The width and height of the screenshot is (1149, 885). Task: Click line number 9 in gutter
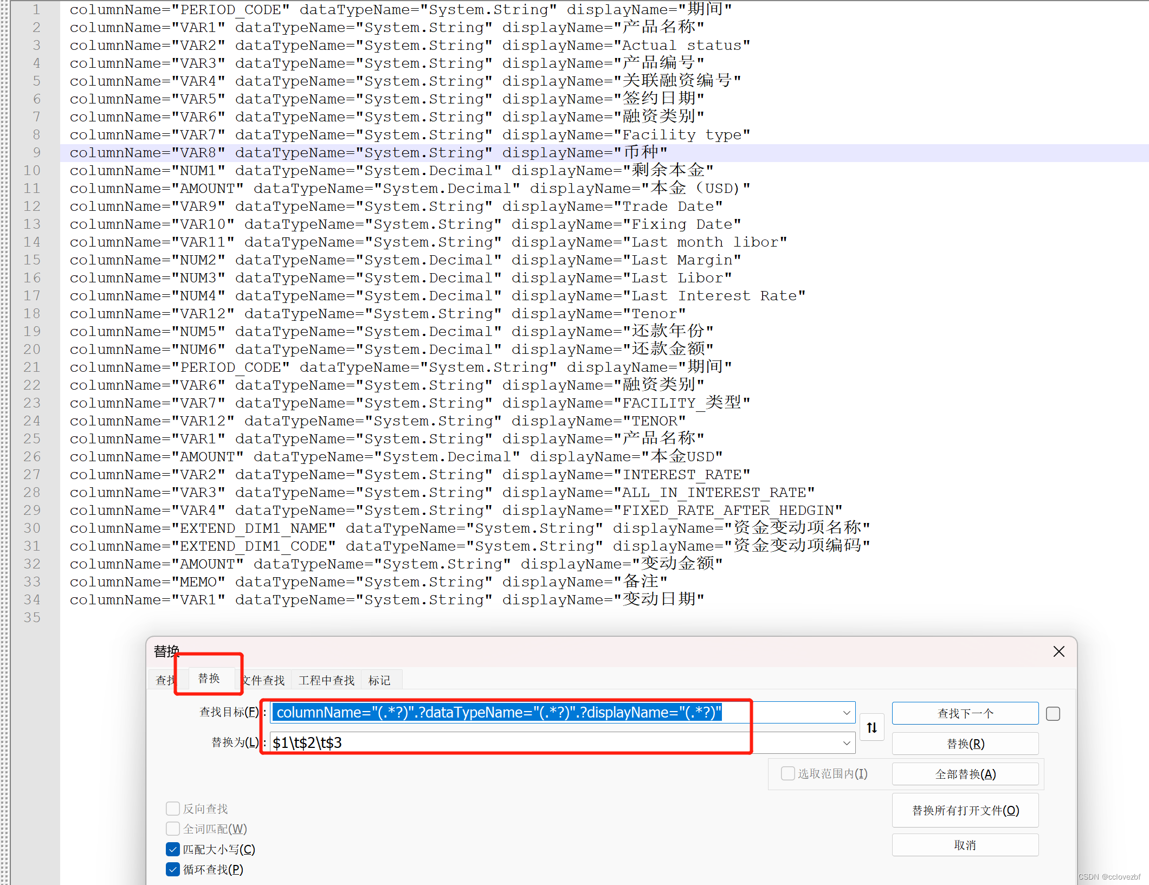pyautogui.click(x=36, y=152)
